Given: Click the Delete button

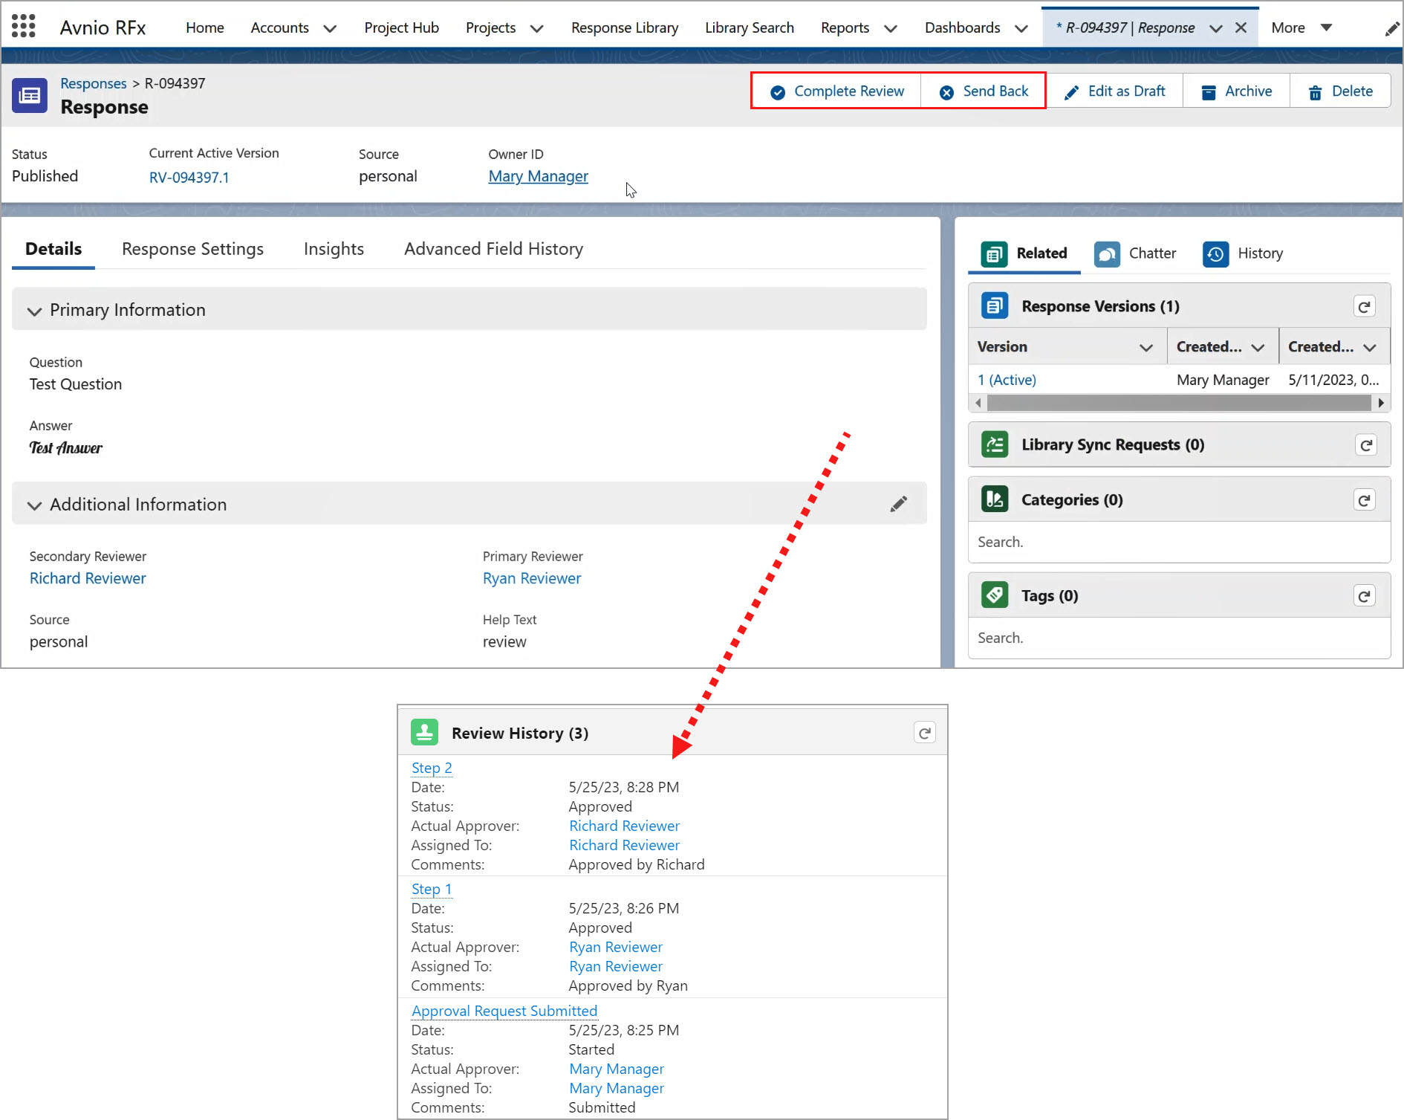Looking at the screenshot, I should [x=1340, y=91].
